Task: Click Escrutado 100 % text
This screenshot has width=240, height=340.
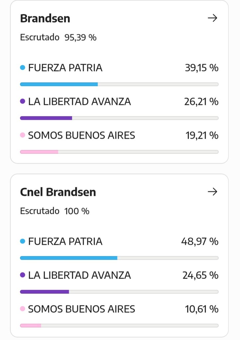Action: [55, 211]
